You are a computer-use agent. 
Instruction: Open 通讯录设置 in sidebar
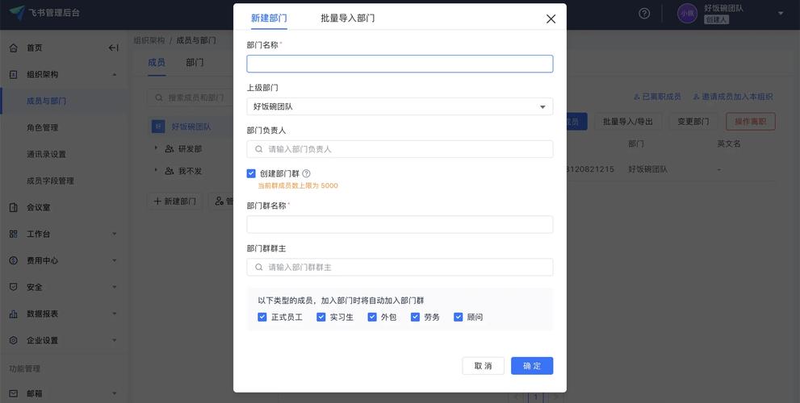coord(47,155)
